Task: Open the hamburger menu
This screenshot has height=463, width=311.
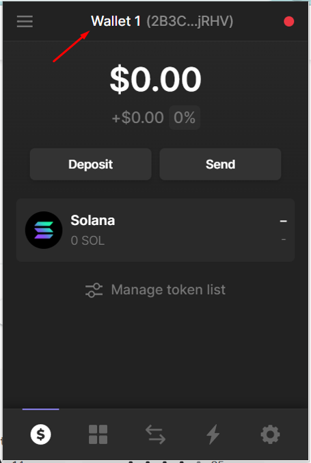Action: (x=25, y=22)
